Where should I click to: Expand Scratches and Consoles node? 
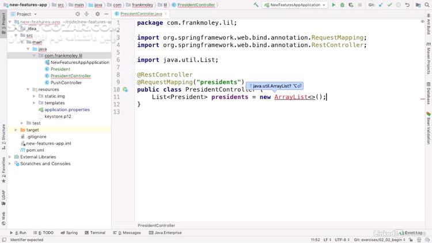click(10, 164)
